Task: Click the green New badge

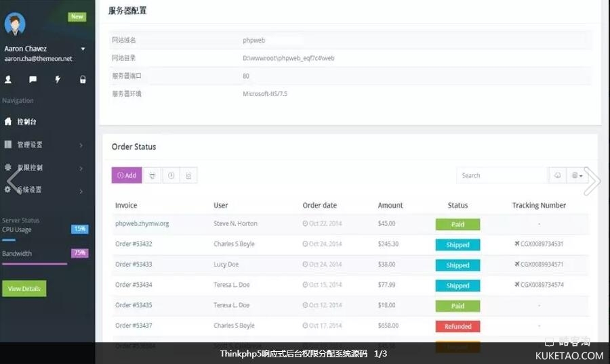Action: pos(77,17)
